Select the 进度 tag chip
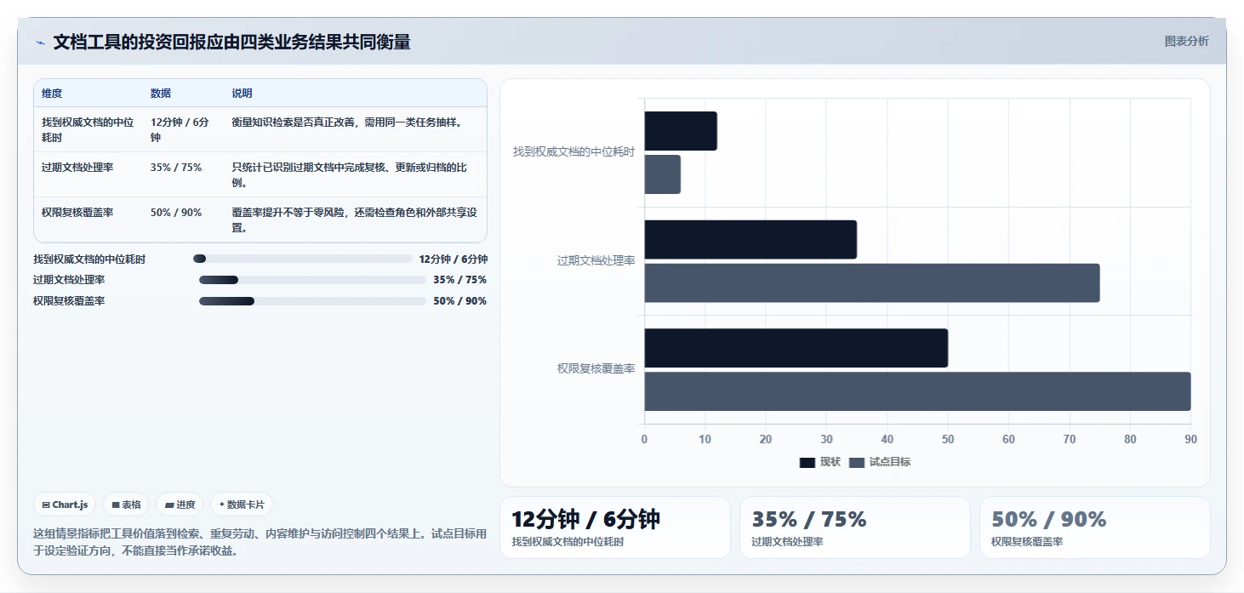This screenshot has height=593, width=1244. click(180, 505)
